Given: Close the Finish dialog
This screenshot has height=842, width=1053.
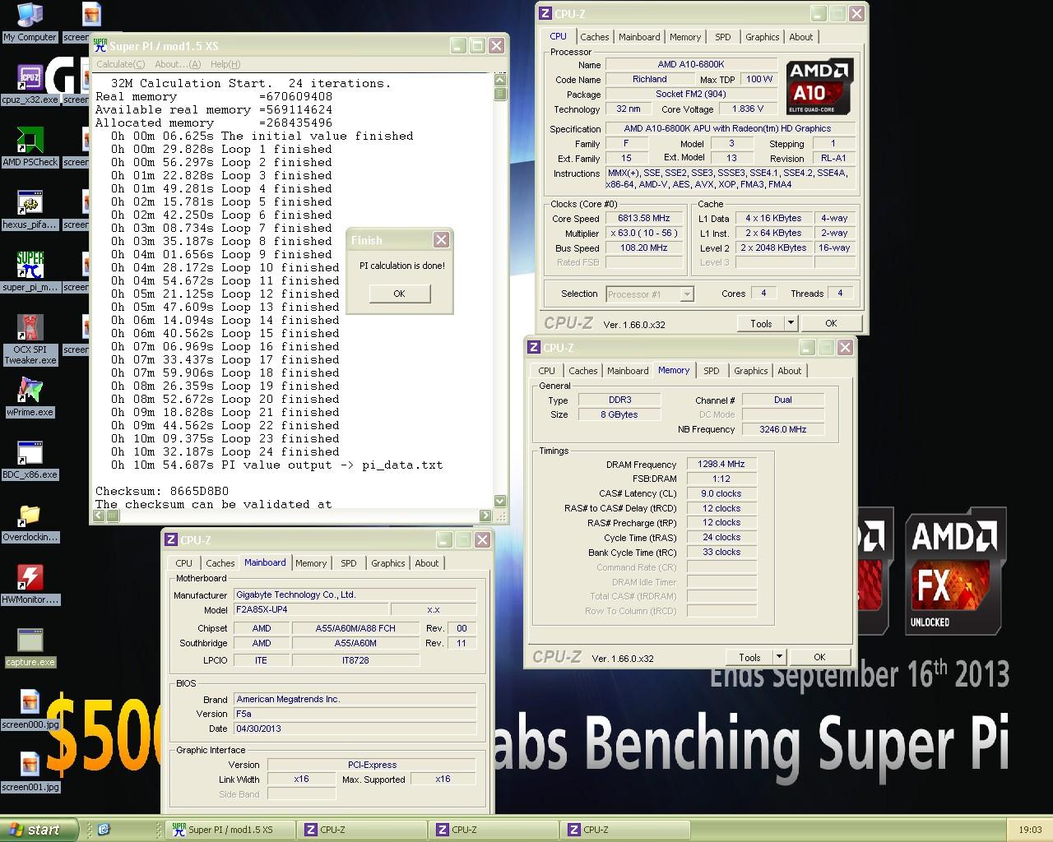Looking at the screenshot, I should (x=441, y=240).
